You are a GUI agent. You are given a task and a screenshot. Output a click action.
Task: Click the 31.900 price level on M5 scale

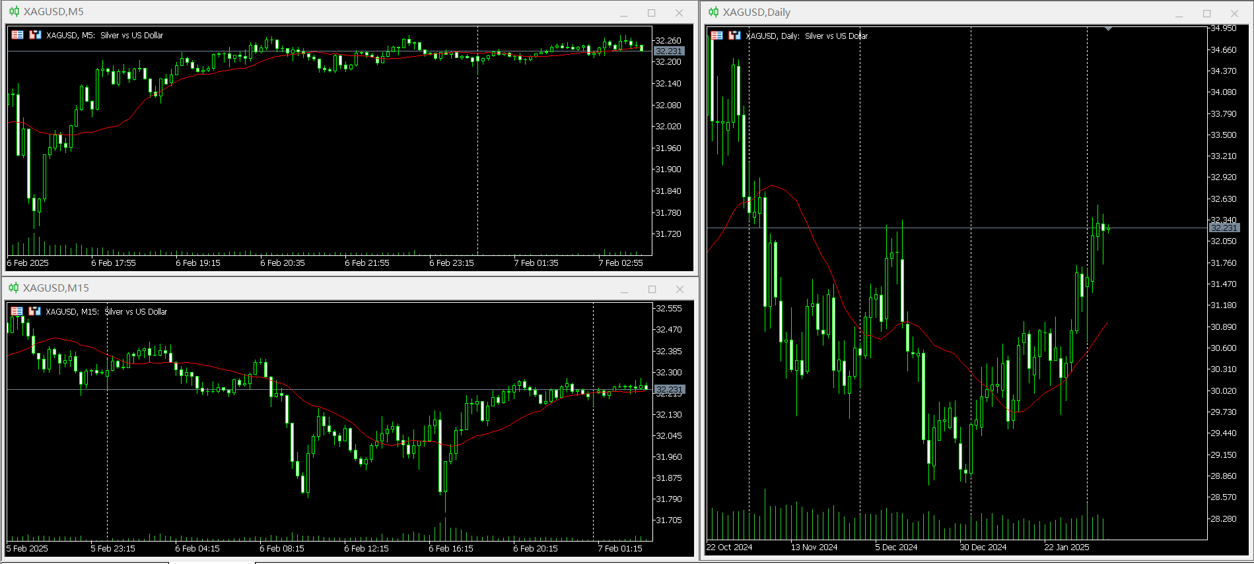[x=668, y=170]
